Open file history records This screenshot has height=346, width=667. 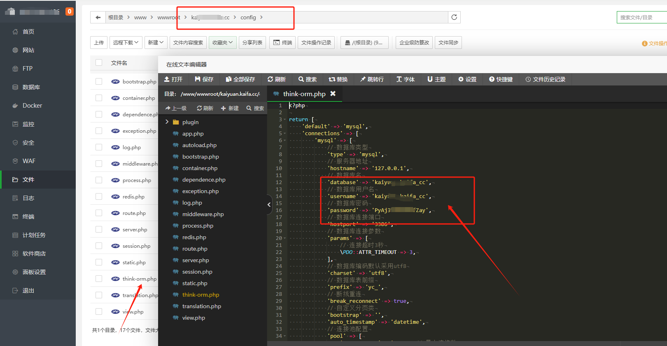pyautogui.click(x=545, y=79)
